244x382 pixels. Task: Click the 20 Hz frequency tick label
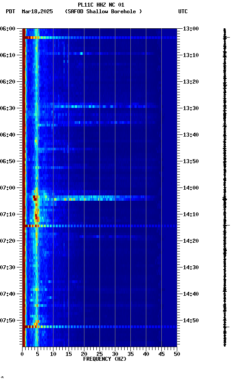coord(84,354)
